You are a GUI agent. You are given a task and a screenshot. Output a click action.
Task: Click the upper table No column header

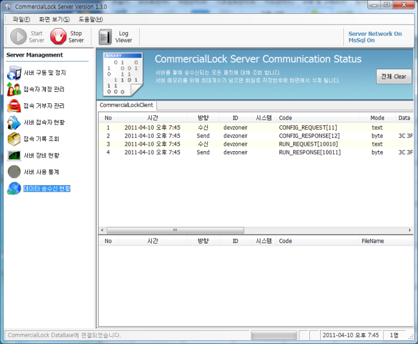108,118
